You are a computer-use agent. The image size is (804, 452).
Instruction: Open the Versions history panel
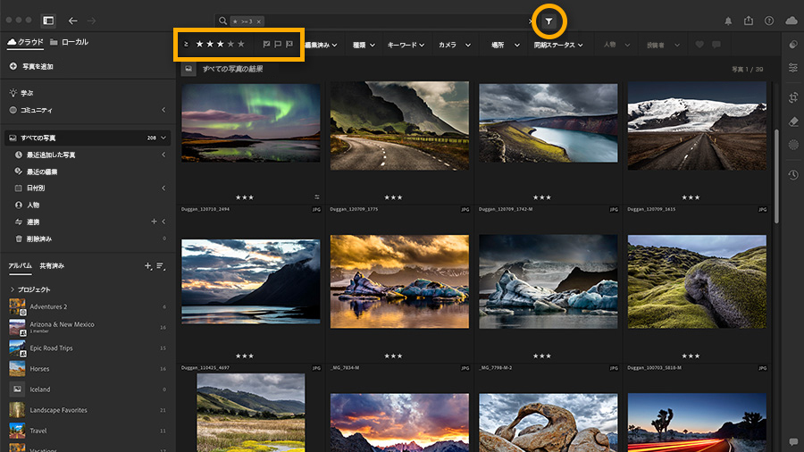(793, 175)
